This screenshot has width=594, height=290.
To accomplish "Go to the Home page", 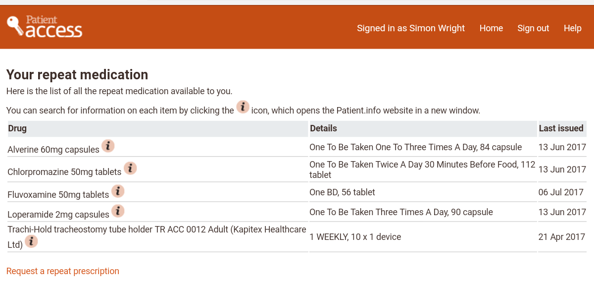I will (x=491, y=28).
